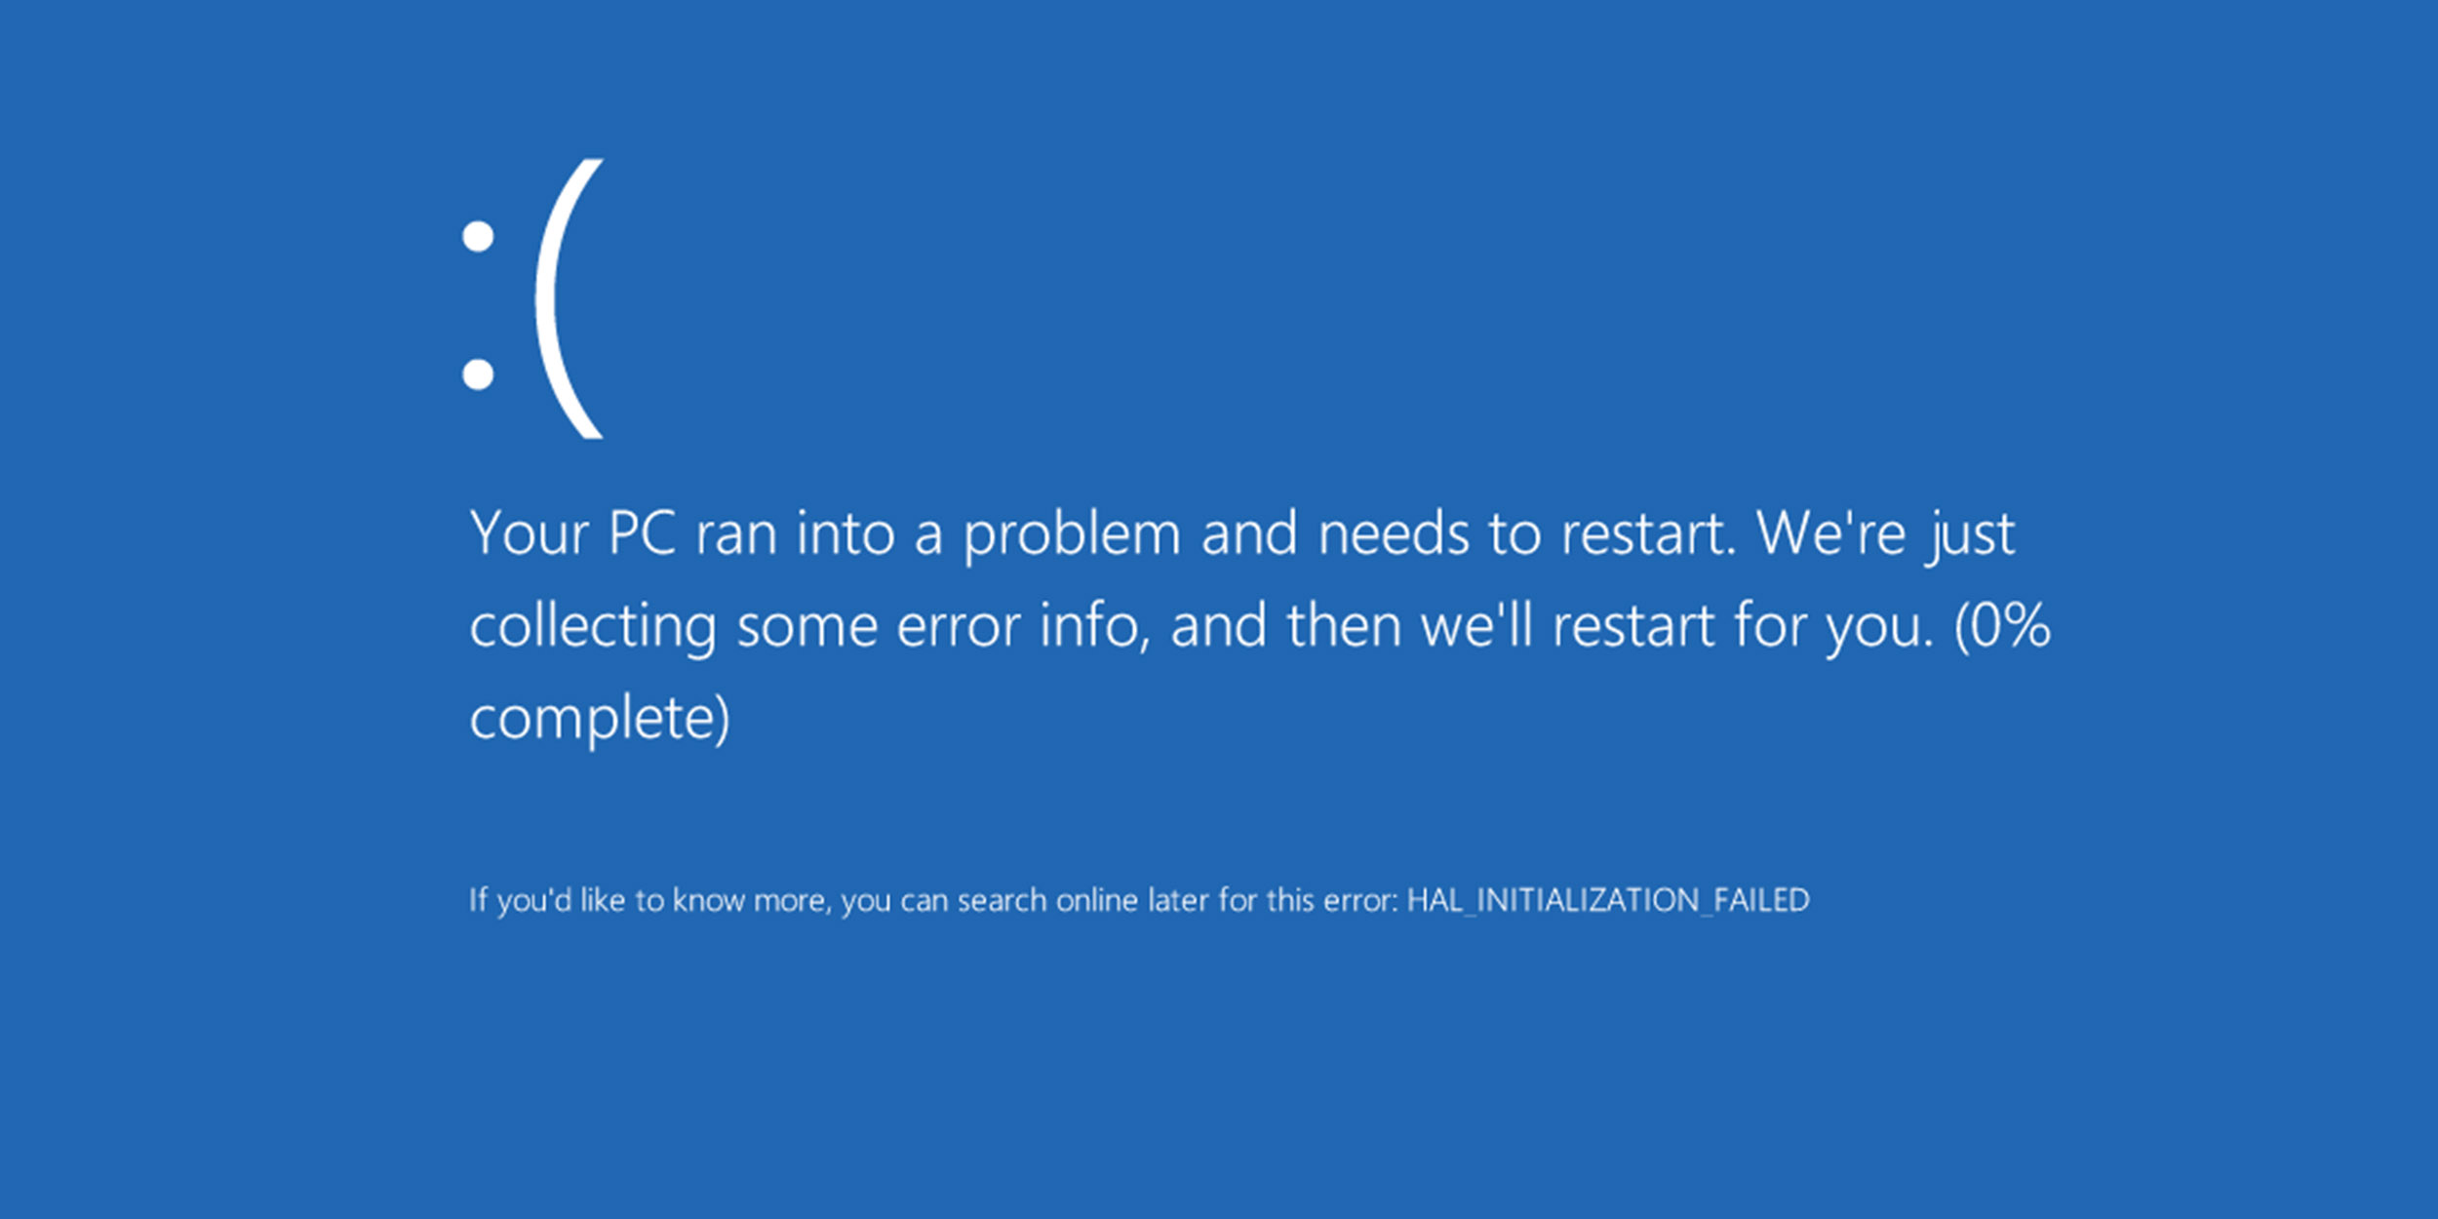Viewport: 2438px width, 1219px height.
Task: Click the word "needs" on the first line
Action: (x=1394, y=533)
